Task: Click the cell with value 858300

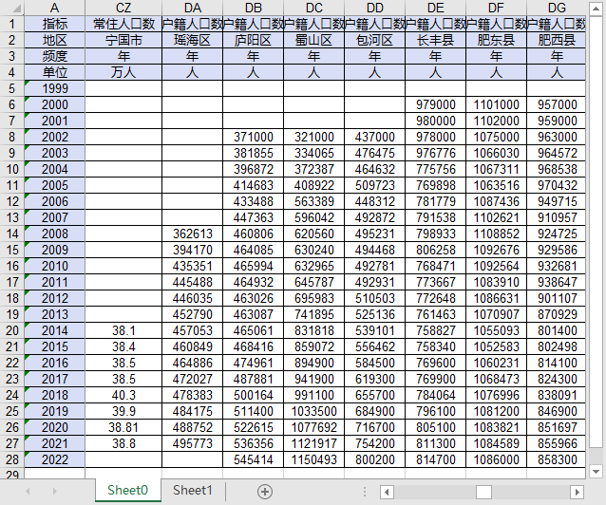Action: (557, 459)
